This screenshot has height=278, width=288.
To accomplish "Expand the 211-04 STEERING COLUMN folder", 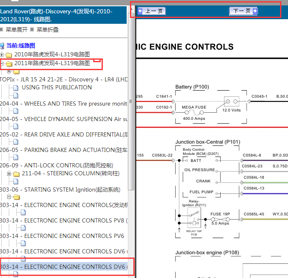I will click(x=9, y=174).
